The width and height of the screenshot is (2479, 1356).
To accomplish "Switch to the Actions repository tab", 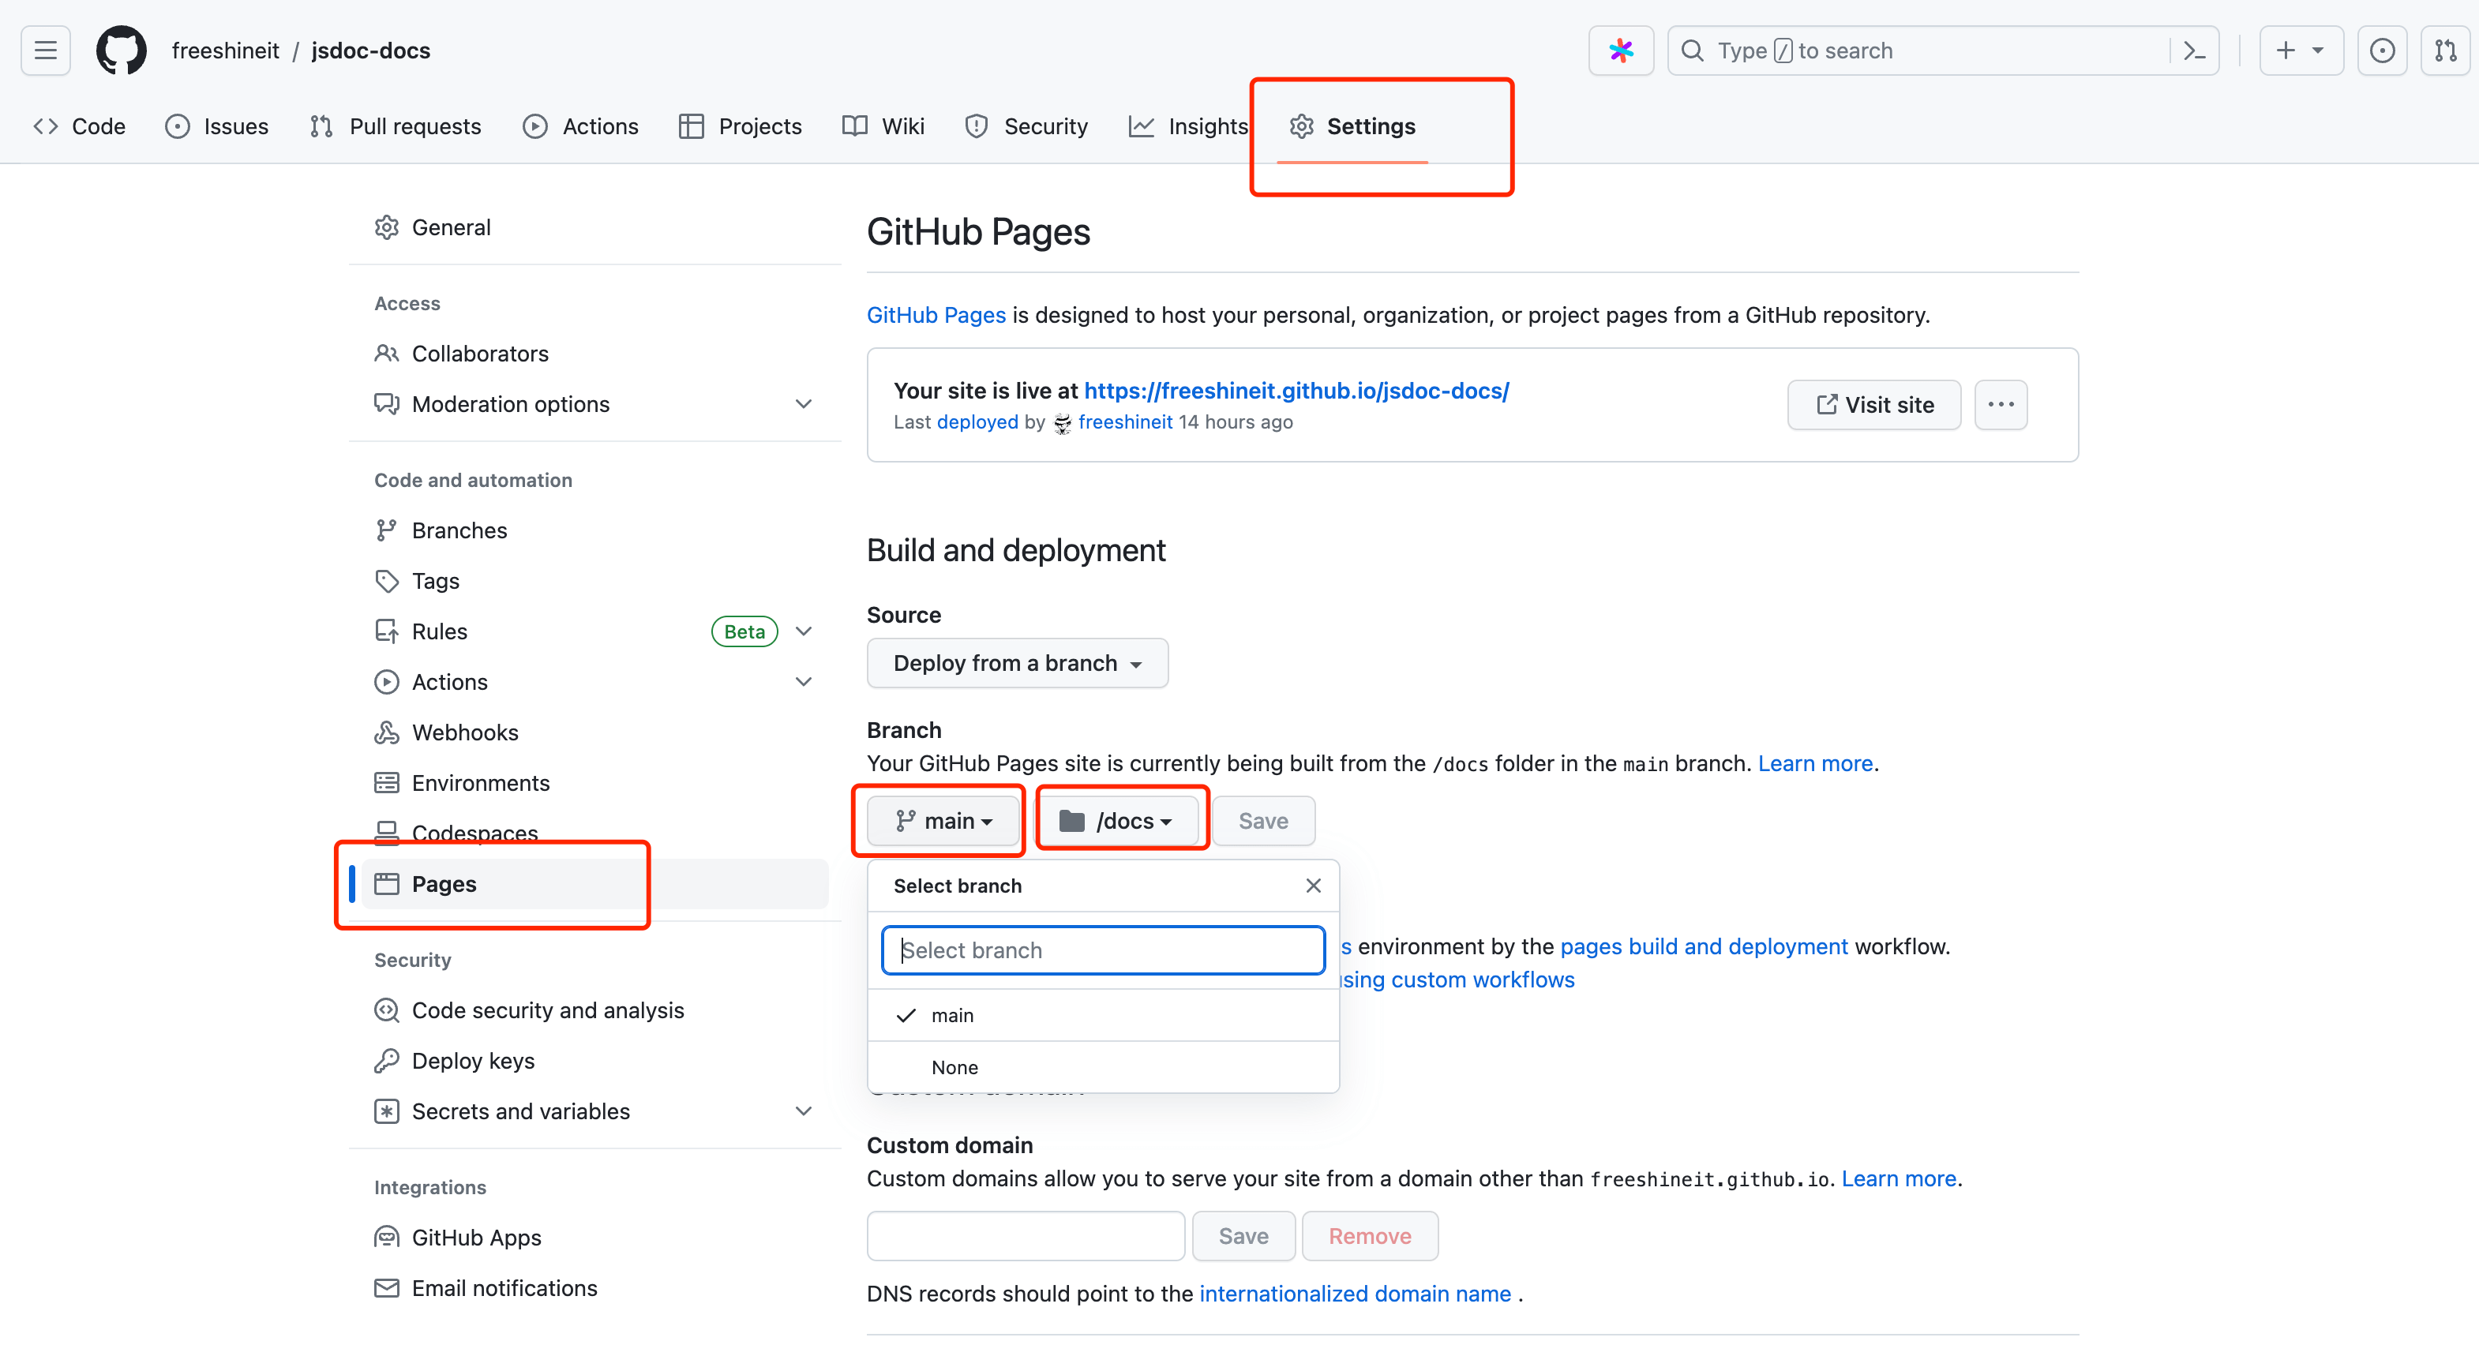I will pyautogui.click(x=580, y=126).
